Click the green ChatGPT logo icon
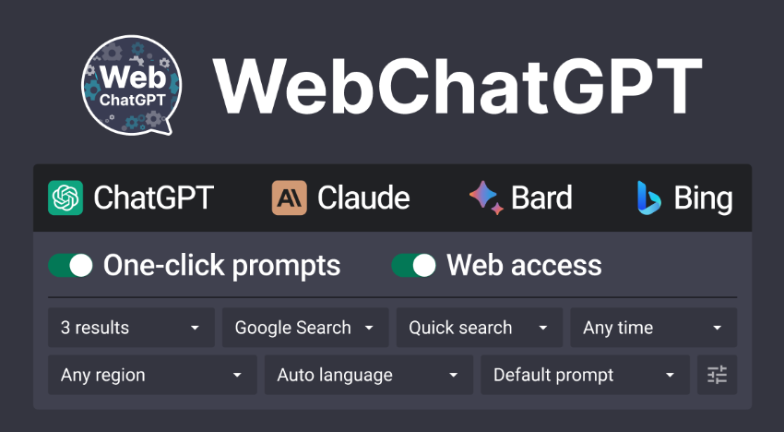The width and height of the screenshot is (784, 432). click(65, 198)
